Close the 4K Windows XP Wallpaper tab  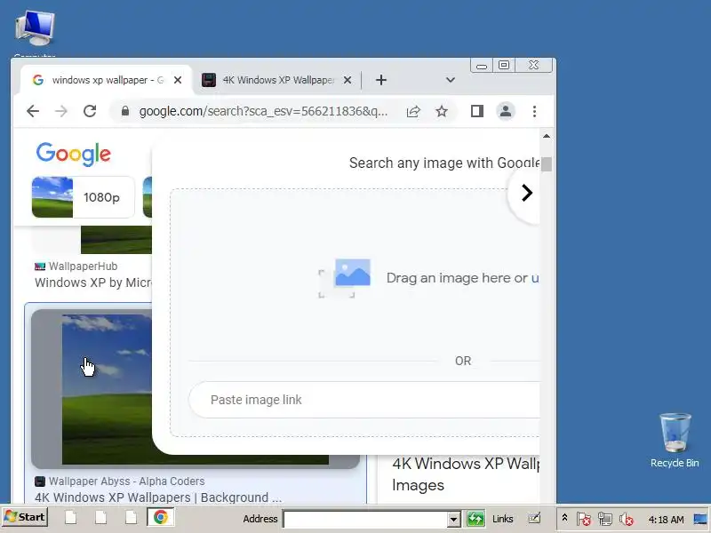348,80
